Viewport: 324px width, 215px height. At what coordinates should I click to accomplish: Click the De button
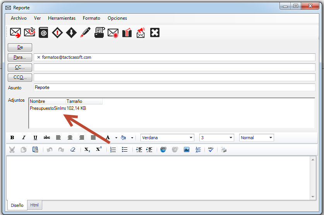point(20,47)
